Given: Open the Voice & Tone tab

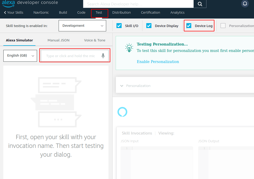Looking at the screenshot, I should click(x=95, y=40).
